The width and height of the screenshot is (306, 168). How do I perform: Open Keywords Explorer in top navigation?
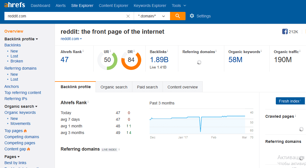pos(150,6)
